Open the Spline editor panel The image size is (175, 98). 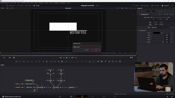[x=136, y=5]
